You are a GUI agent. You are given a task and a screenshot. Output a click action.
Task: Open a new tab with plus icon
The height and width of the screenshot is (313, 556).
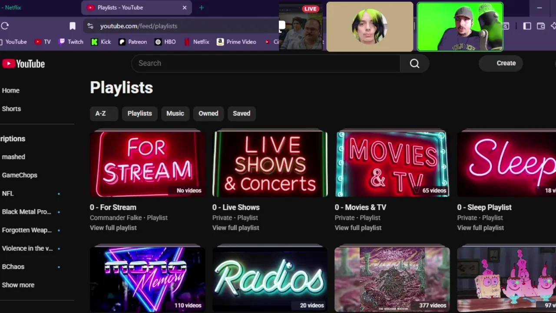(x=201, y=8)
